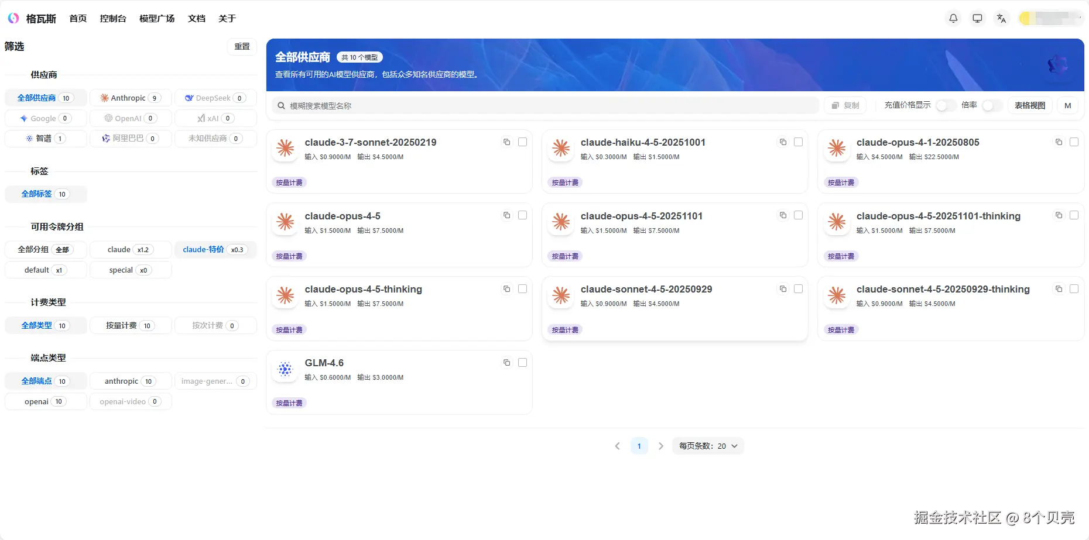This screenshot has width=1089, height=540.
Task: Select the claude x1.2 token group
Action: [x=131, y=249]
